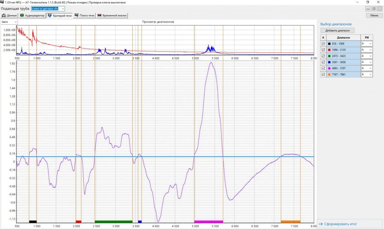Click the black swatch of range 818 - 1009

point(329,44)
